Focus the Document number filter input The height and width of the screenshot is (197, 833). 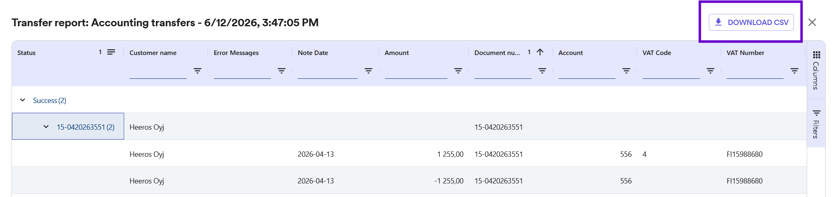coord(503,71)
